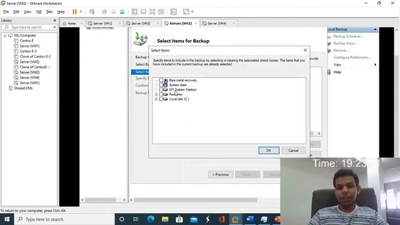Open Backup Once in Actions pane

pos(345,43)
